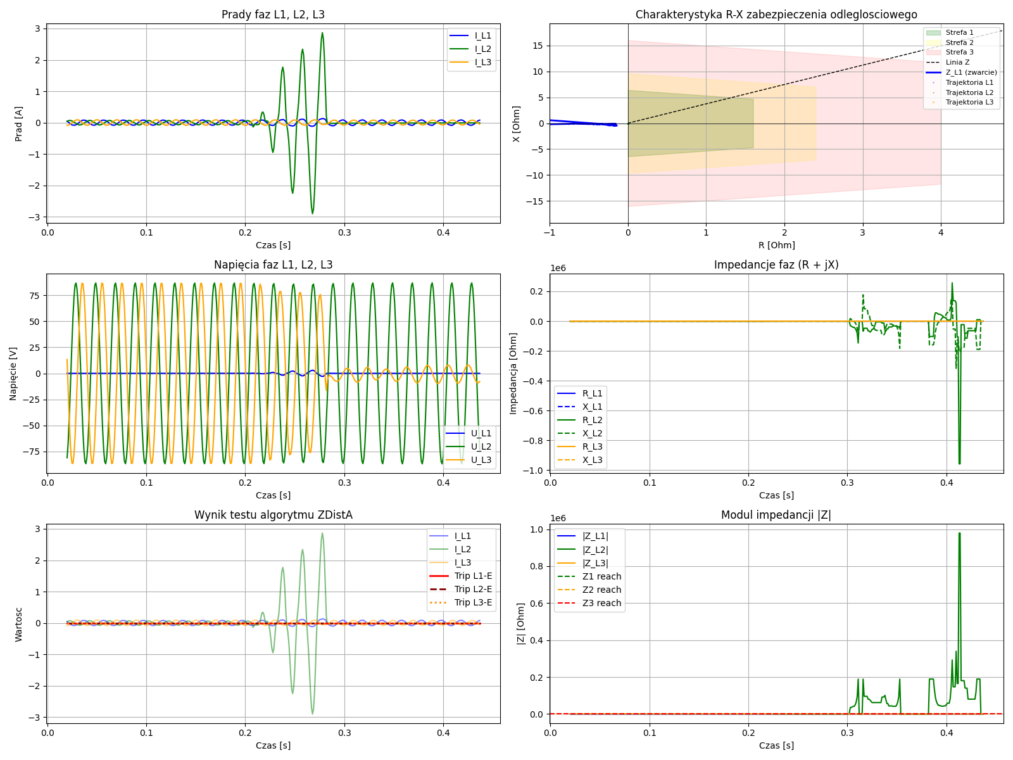1013x760 pixels.
Task: Click the Trip L1-E legend entry
Action: (472, 576)
